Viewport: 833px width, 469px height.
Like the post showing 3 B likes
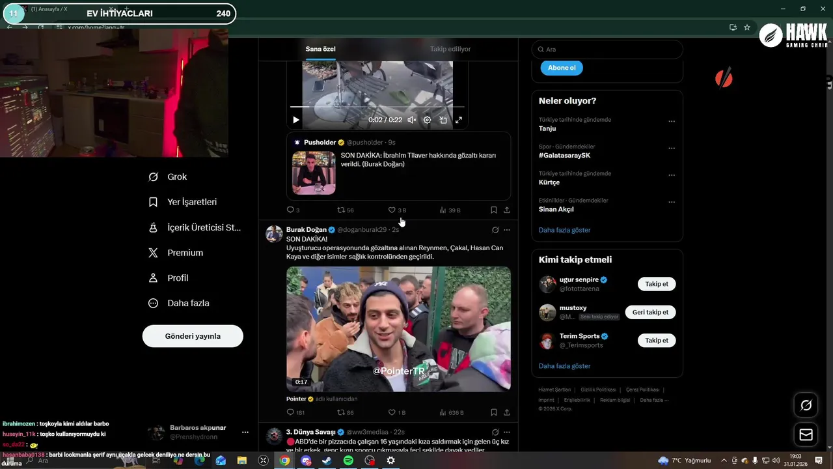click(397, 210)
